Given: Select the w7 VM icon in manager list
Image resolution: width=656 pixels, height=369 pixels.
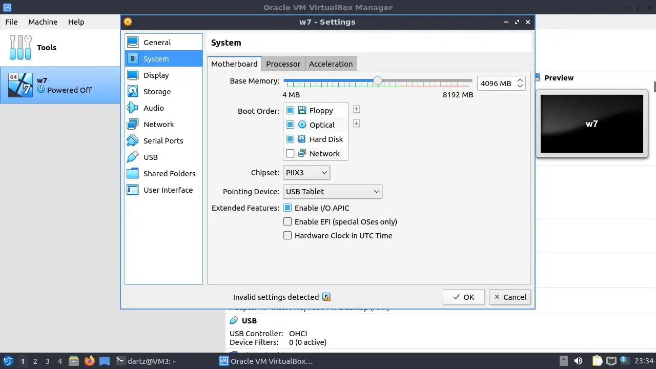Looking at the screenshot, I should click(x=20, y=85).
